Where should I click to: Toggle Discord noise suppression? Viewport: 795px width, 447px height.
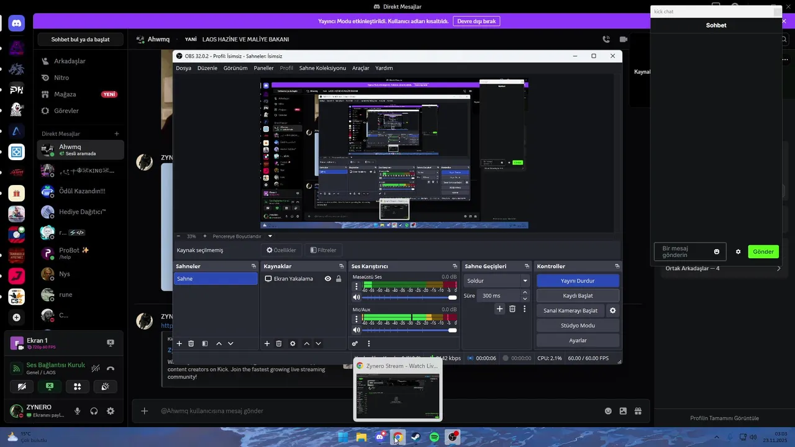coord(96,368)
